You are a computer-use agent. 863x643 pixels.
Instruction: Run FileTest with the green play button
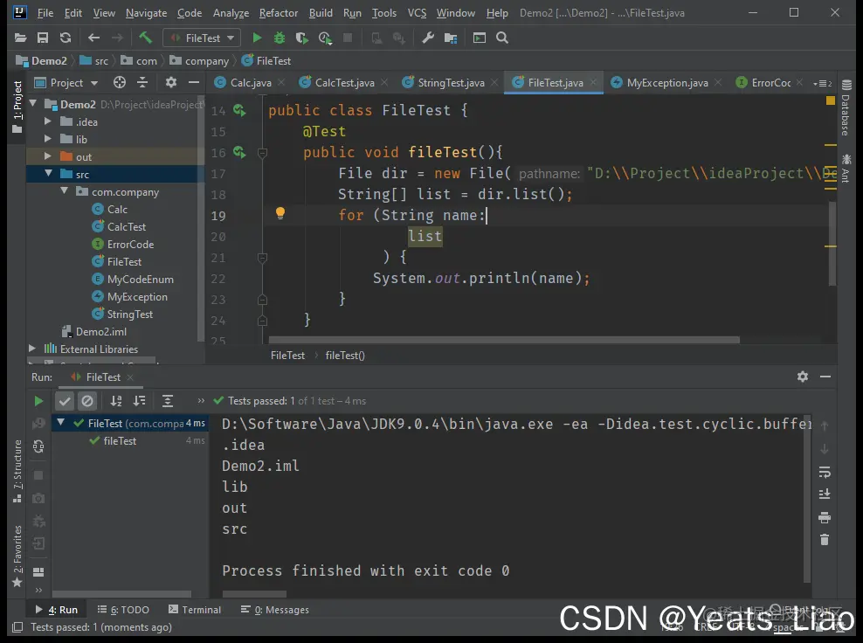tap(257, 38)
